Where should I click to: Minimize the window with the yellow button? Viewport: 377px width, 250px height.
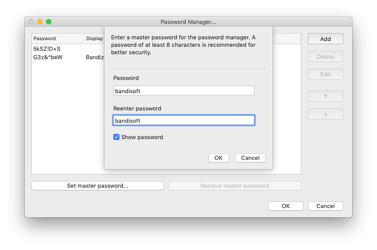[40, 22]
